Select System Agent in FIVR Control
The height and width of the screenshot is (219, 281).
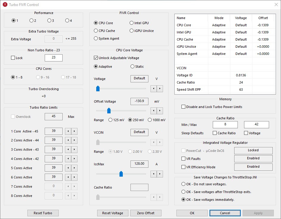pyautogui.click(x=106, y=38)
